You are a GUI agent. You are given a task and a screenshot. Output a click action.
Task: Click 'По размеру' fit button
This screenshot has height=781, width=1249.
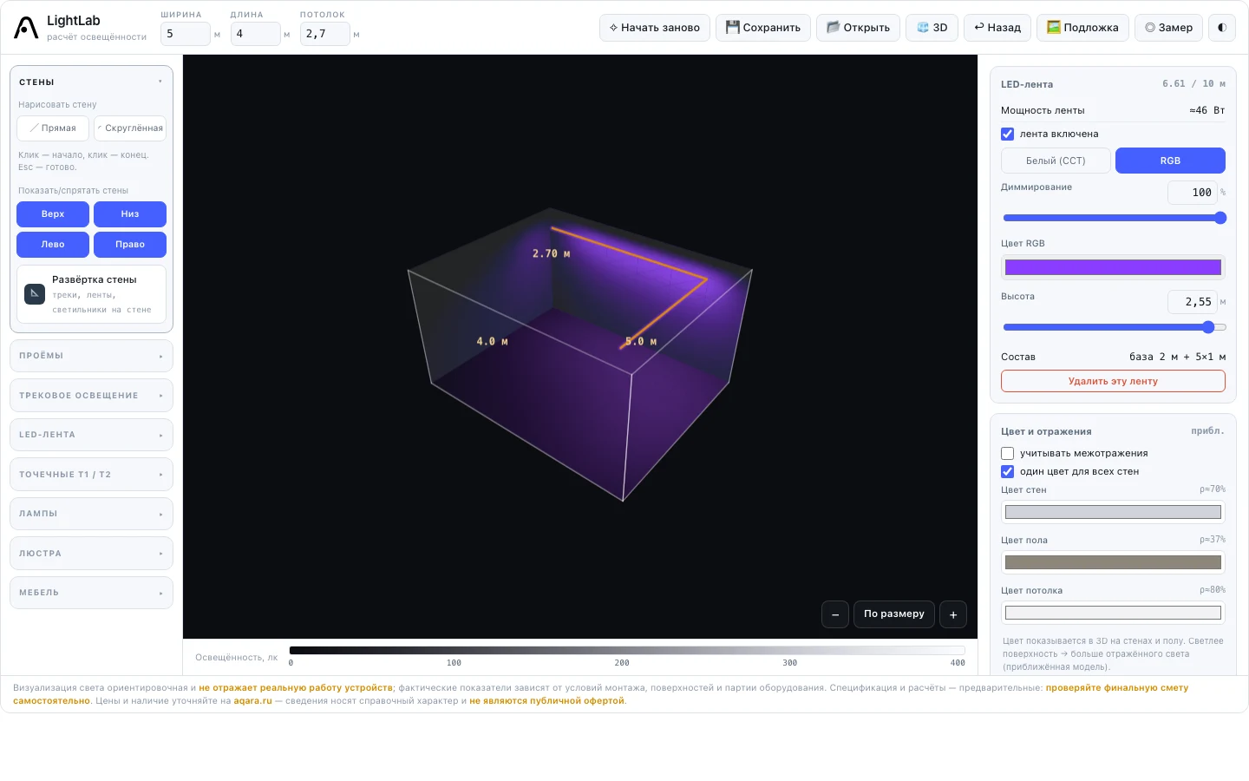894,614
